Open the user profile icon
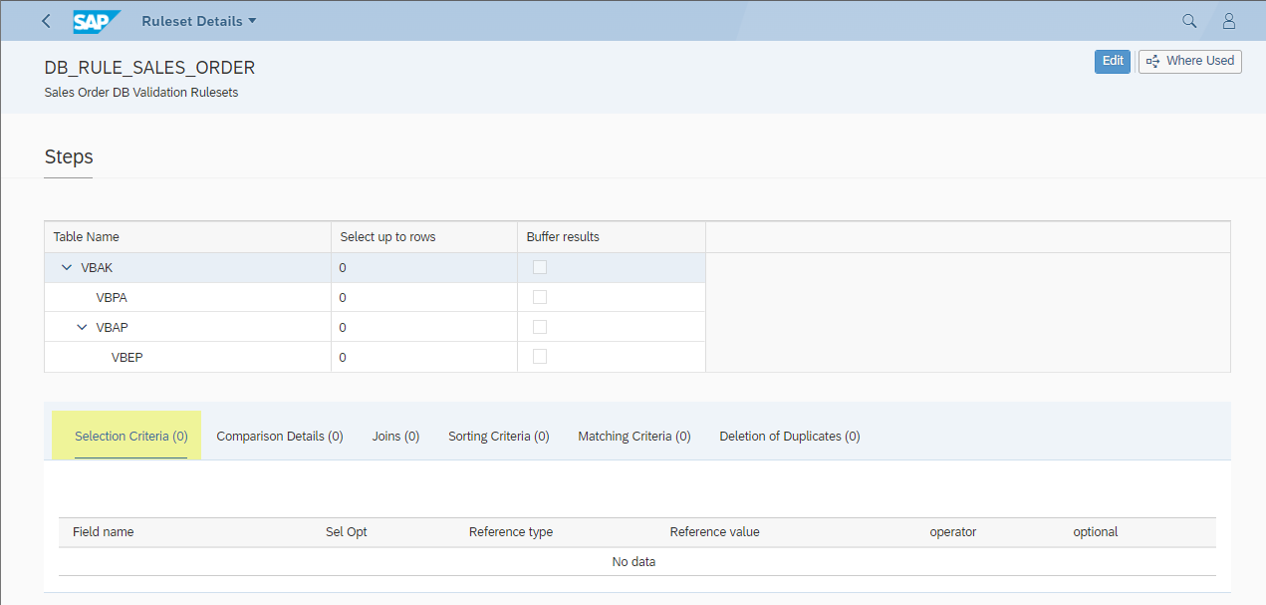The height and width of the screenshot is (605, 1266). [1228, 21]
